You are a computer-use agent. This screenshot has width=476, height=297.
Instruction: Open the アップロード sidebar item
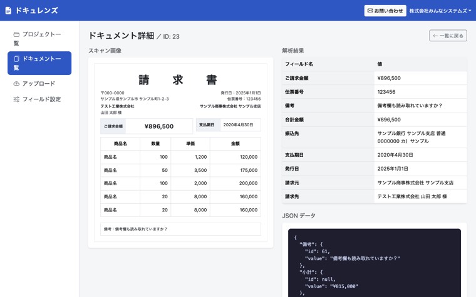tap(39, 83)
